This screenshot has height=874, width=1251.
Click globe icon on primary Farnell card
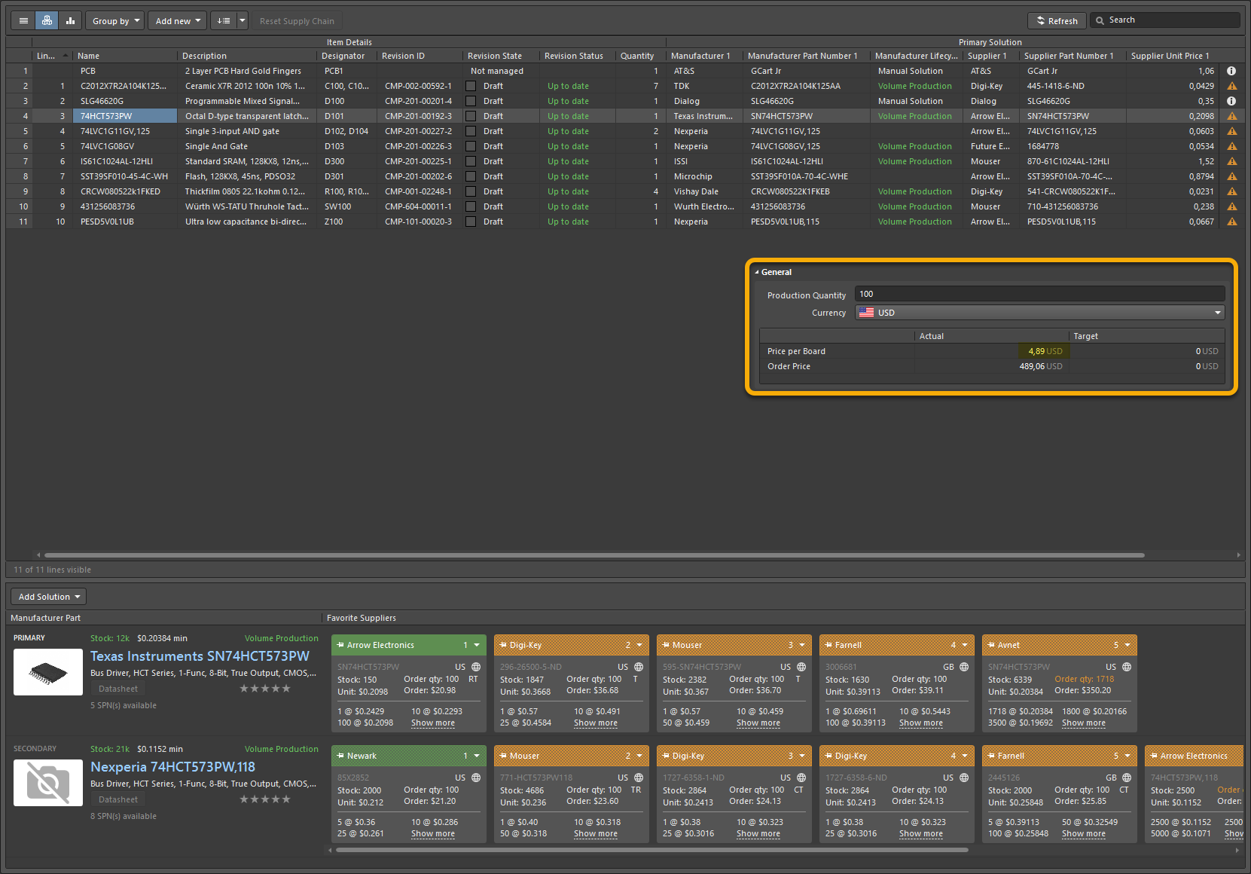tap(964, 667)
